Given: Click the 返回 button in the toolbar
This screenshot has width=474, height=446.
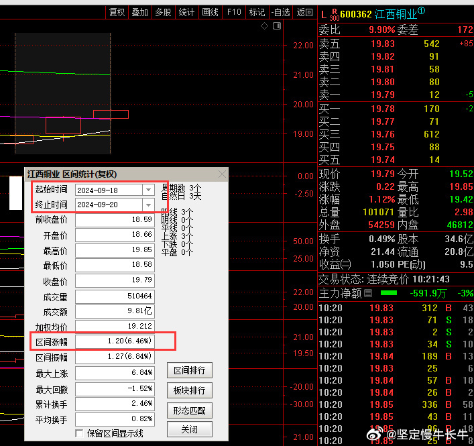Looking at the screenshot, I should point(304,12).
